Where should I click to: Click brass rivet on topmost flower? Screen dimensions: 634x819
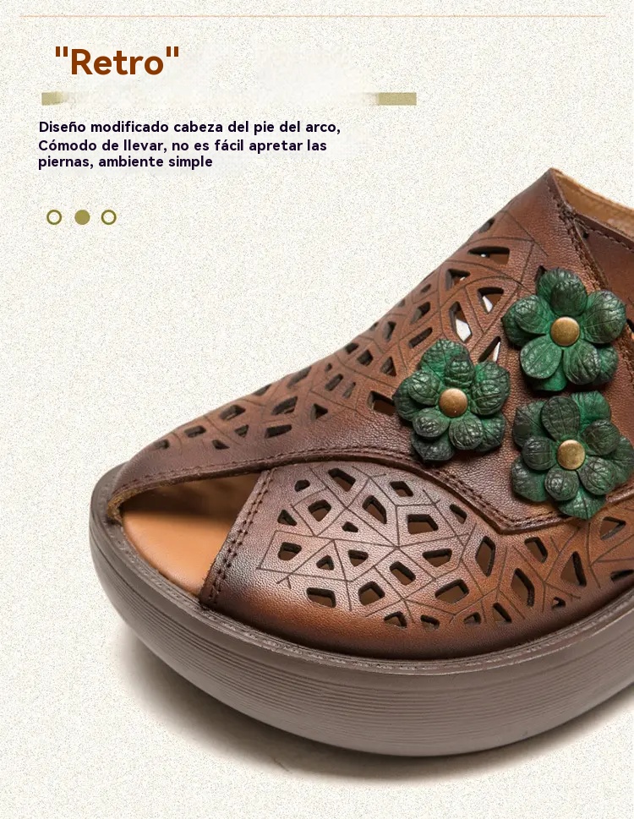tap(565, 331)
